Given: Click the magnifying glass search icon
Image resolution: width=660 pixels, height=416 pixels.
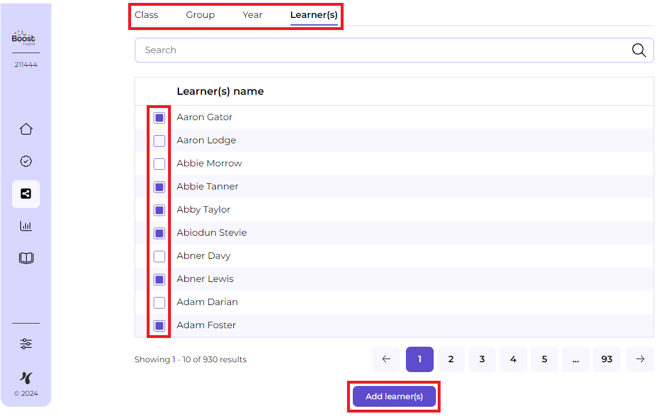Looking at the screenshot, I should [639, 50].
